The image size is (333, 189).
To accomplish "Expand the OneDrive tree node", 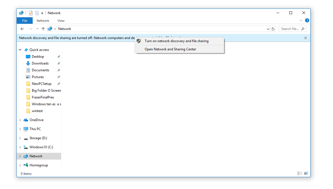I will (20, 120).
